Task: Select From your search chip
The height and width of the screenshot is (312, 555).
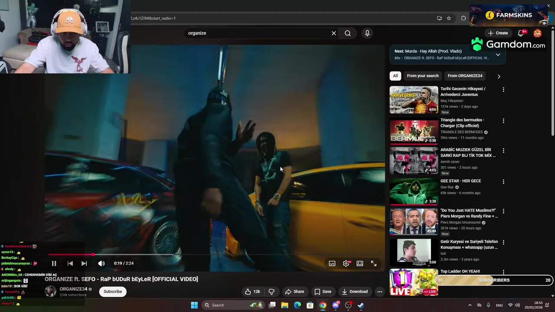Action: click(423, 76)
